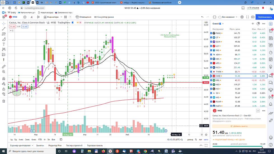Start the Симулятор рынка replay
The image size is (274, 154).
(104, 17)
